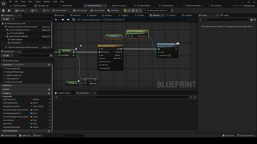Screen dimensions: 257x144
Task: Click the graph bookmarks star dropdown
Action: (x=57, y=20)
